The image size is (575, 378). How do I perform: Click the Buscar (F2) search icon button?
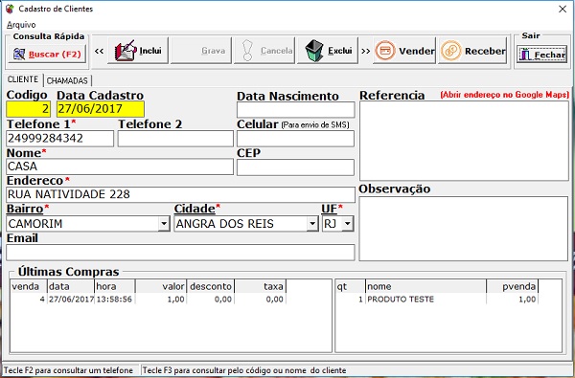(47, 55)
